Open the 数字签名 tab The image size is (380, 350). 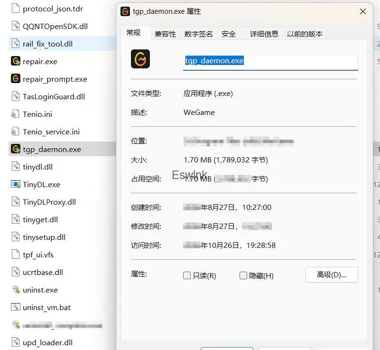198,34
